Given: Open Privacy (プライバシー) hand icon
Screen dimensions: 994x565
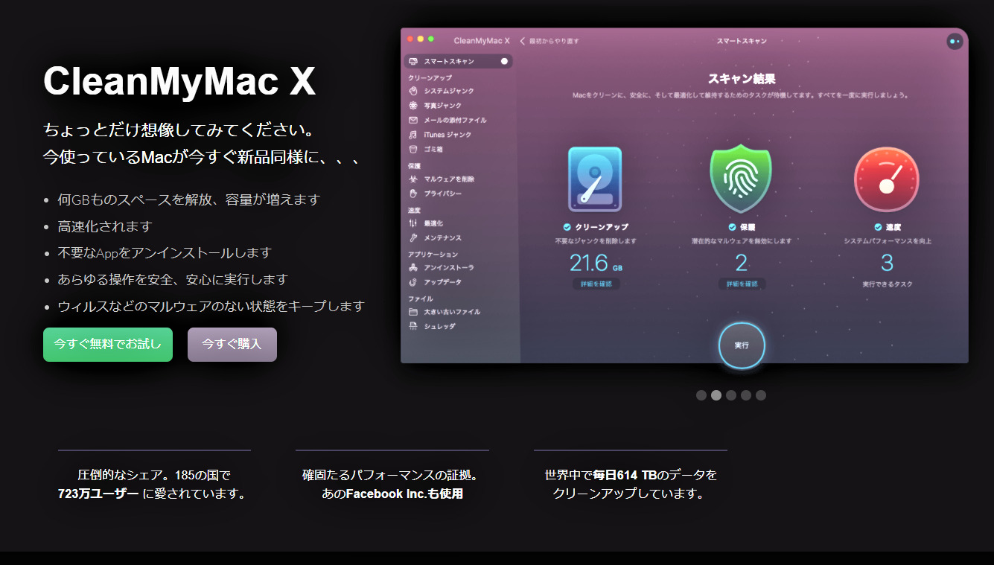Looking at the screenshot, I should (413, 194).
